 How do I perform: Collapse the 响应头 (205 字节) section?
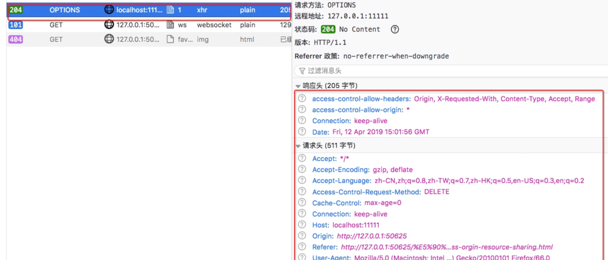click(298, 86)
